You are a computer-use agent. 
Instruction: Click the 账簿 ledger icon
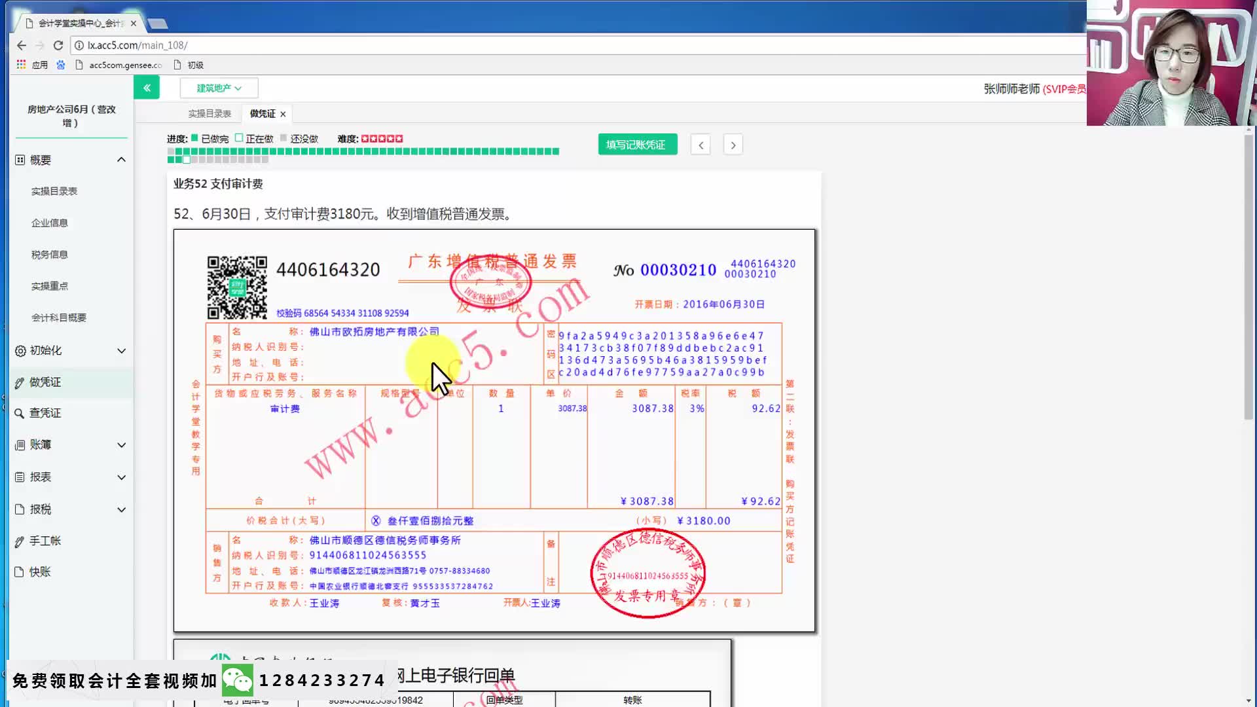[20, 444]
